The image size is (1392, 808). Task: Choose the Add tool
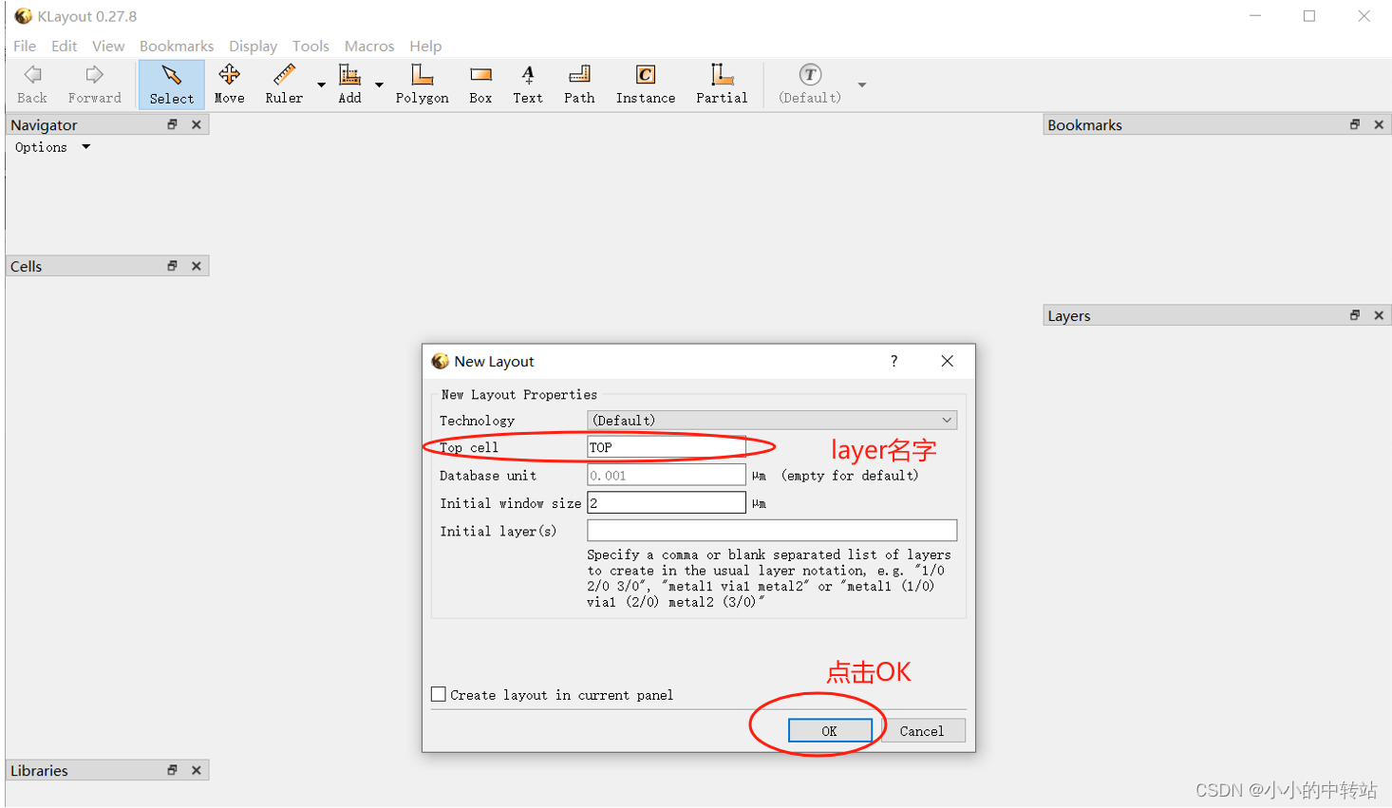point(349,85)
